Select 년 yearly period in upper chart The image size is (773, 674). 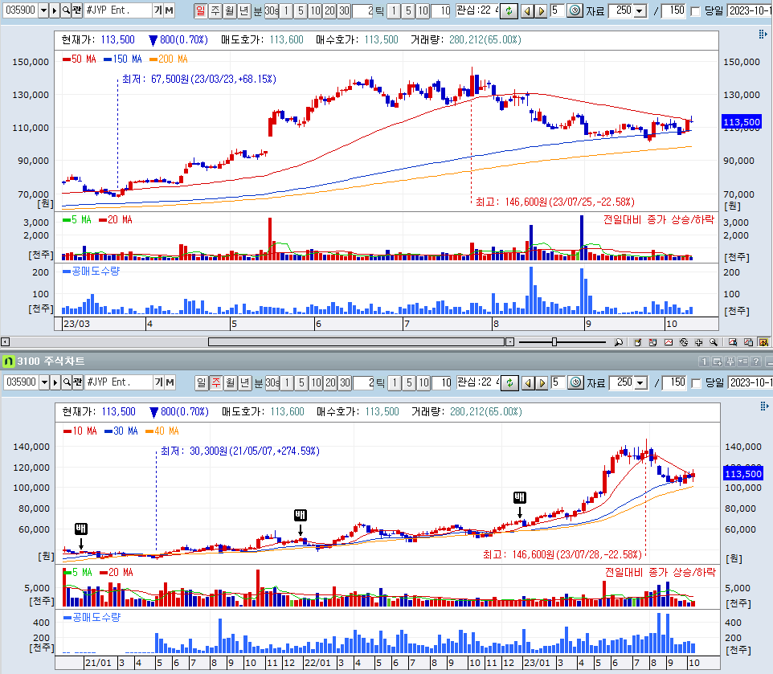pos(244,10)
